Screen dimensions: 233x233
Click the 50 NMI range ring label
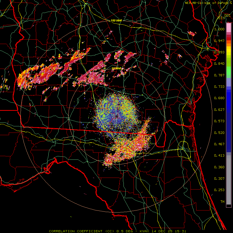coord(116,69)
